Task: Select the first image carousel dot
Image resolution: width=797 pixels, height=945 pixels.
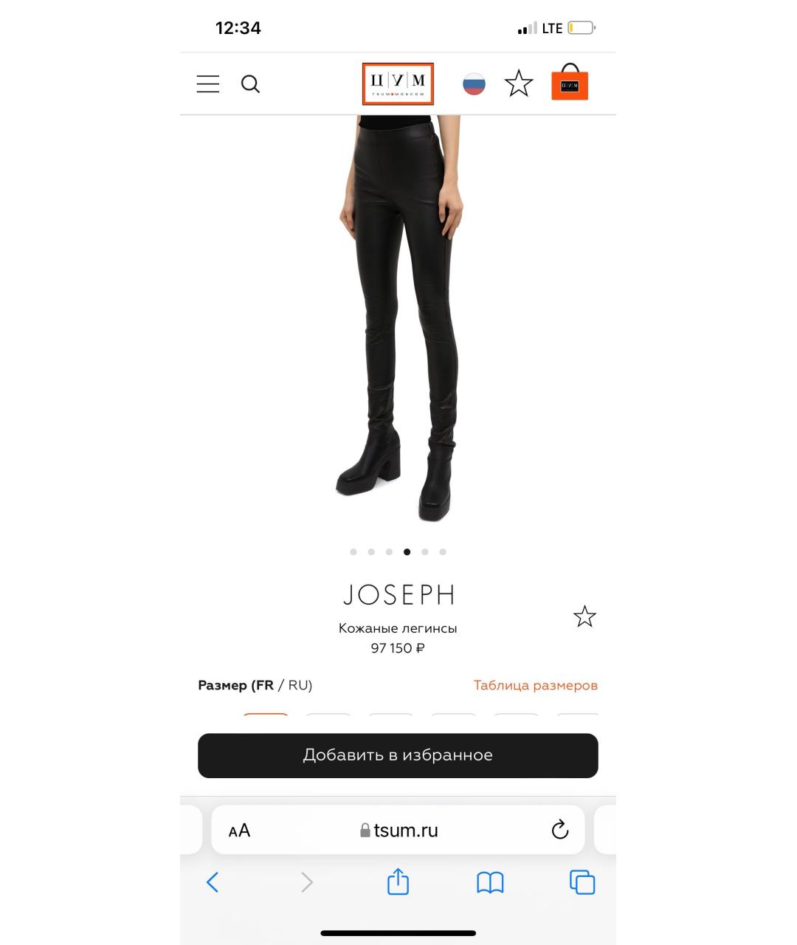Action: (x=353, y=551)
